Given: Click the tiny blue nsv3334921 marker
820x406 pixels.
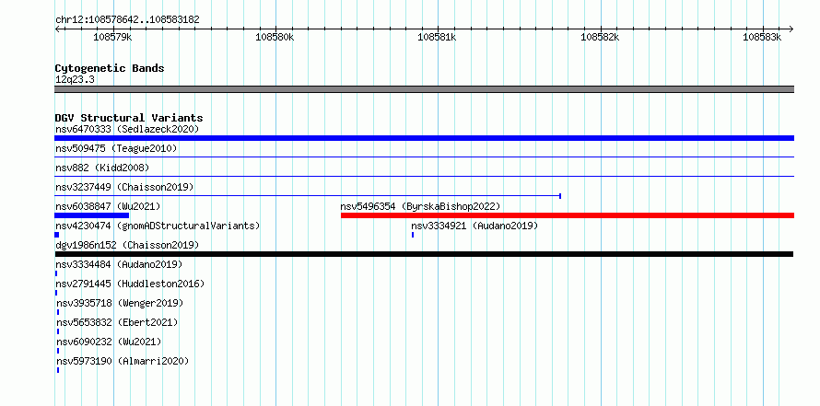Looking at the screenshot, I should (413, 235).
